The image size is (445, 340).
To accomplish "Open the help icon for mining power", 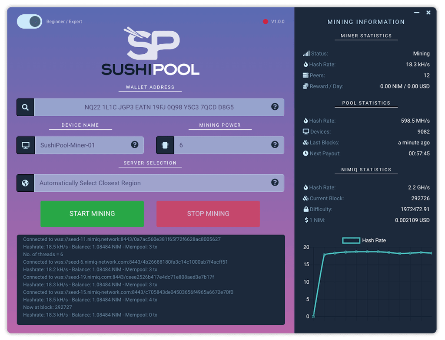I will [275, 145].
